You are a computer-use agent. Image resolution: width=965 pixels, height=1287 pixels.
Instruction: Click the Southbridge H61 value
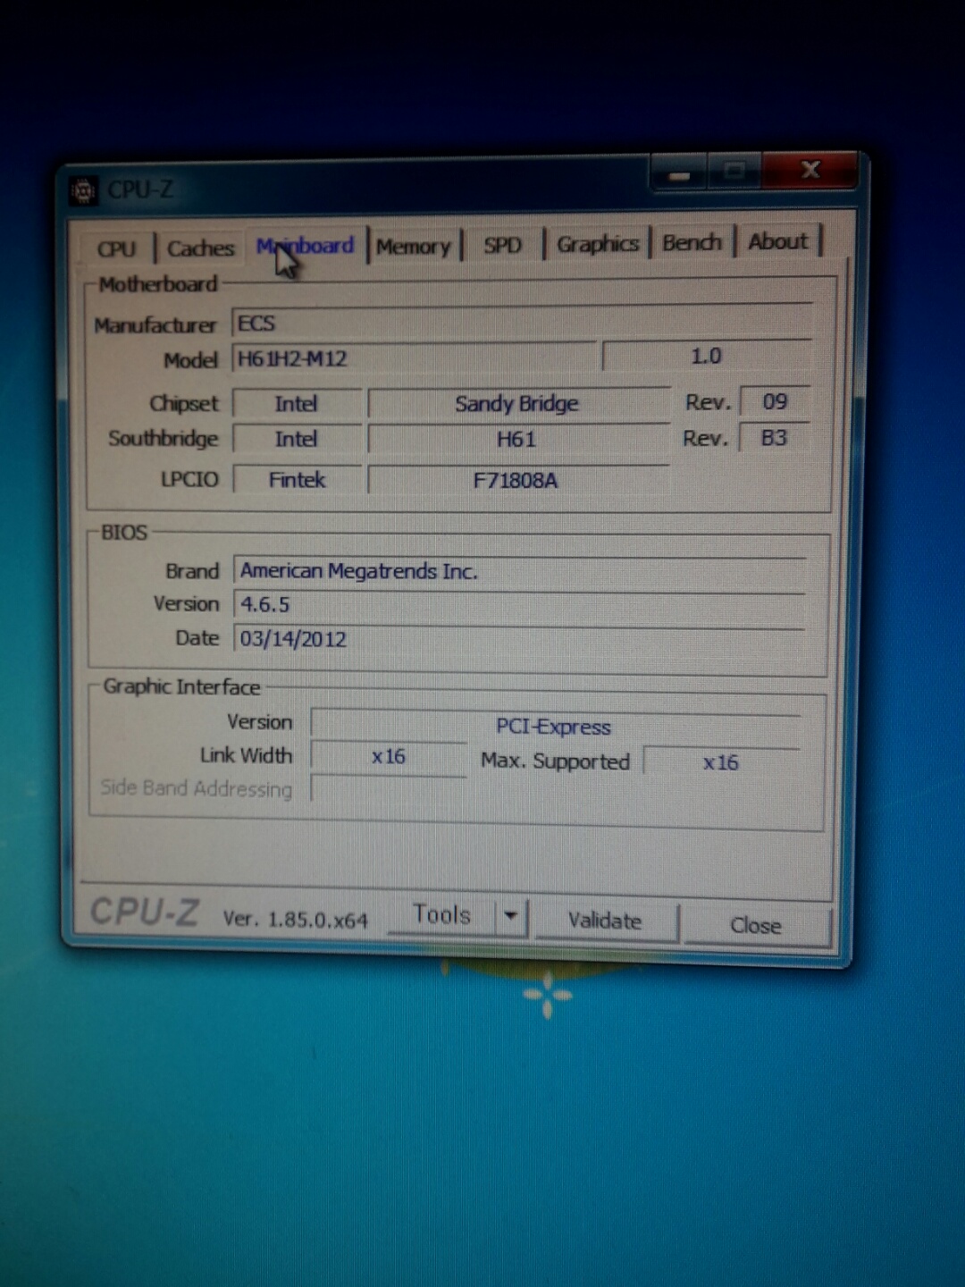(517, 439)
